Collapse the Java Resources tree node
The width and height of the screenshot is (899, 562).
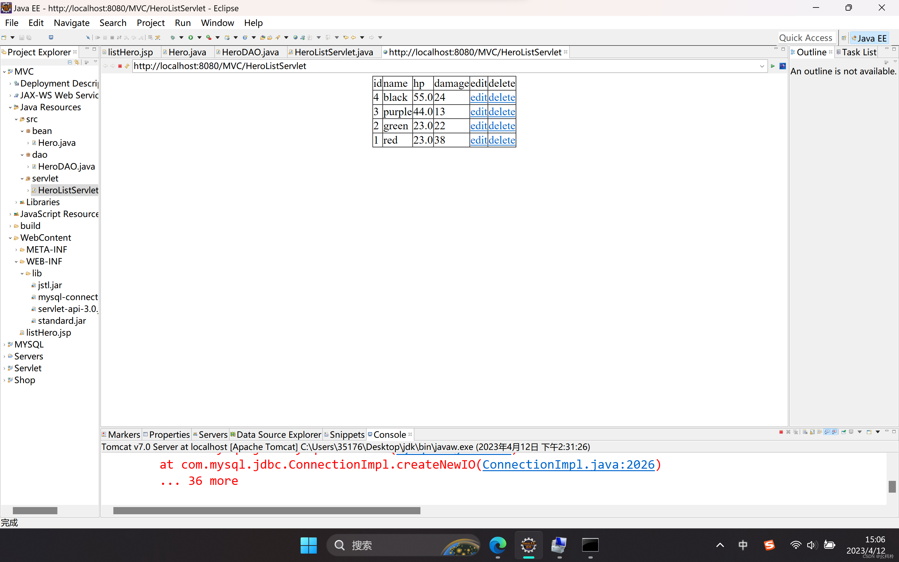pyautogui.click(x=10, y=107)
